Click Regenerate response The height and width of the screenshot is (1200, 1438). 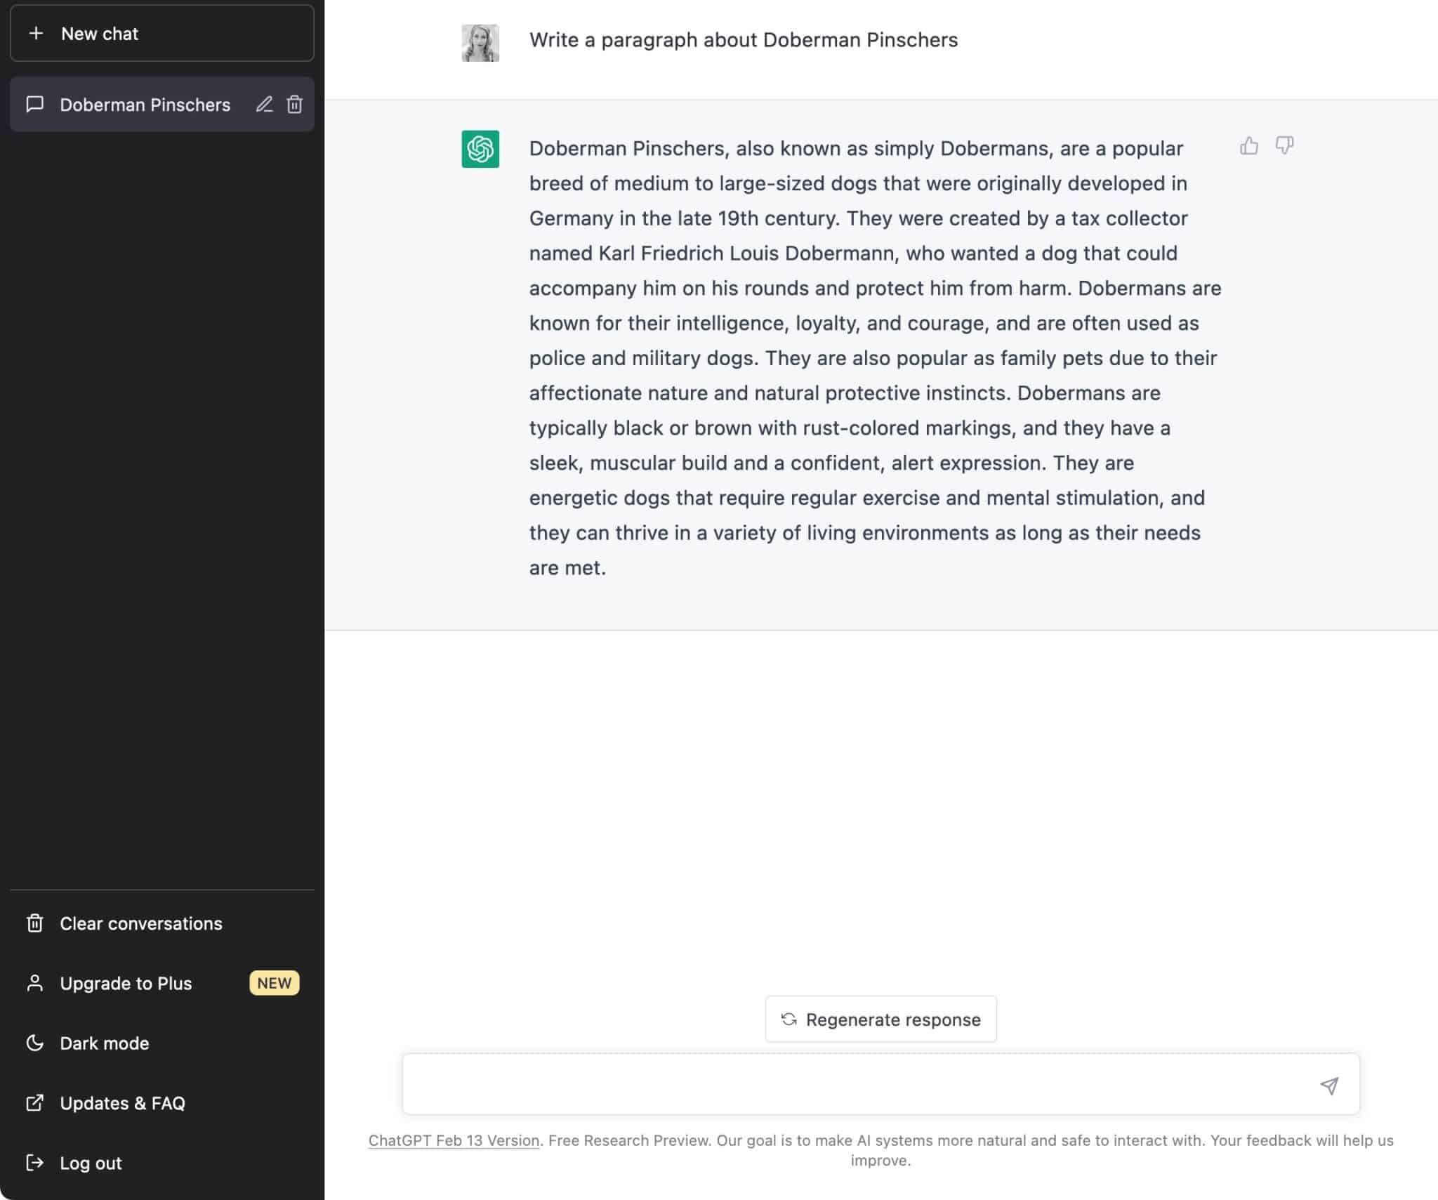[880, 1019]
